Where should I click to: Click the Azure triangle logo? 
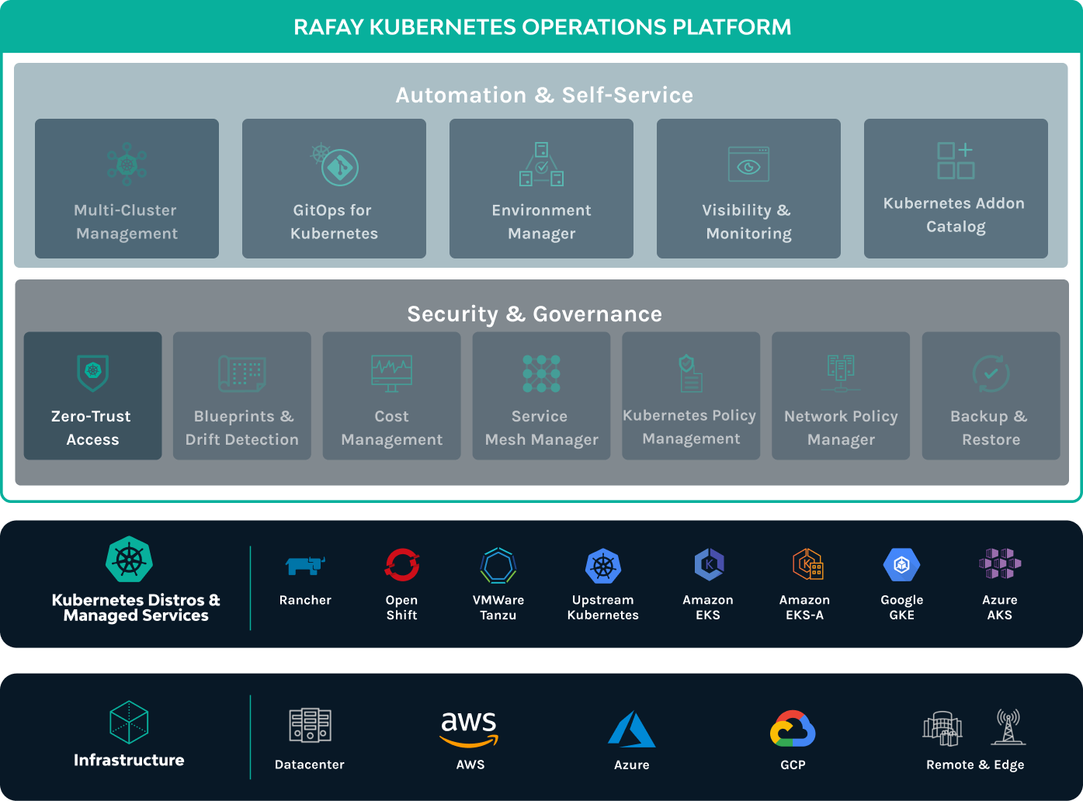[631, 729]
